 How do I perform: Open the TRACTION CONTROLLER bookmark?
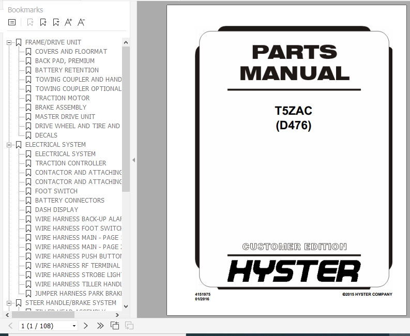71,163
